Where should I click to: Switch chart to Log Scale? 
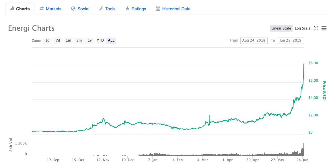(x=303, y=28)
